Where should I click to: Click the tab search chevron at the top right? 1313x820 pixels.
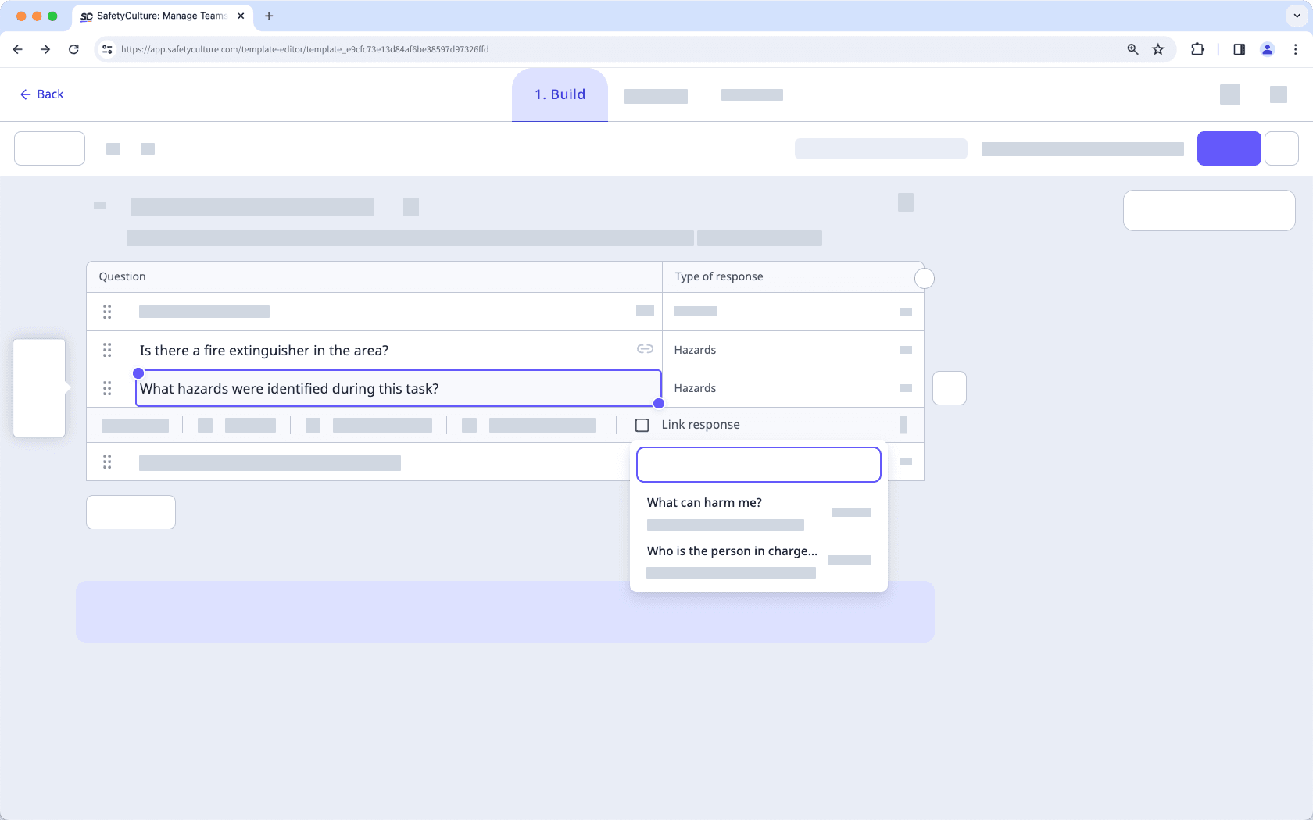pos(1295,16)
